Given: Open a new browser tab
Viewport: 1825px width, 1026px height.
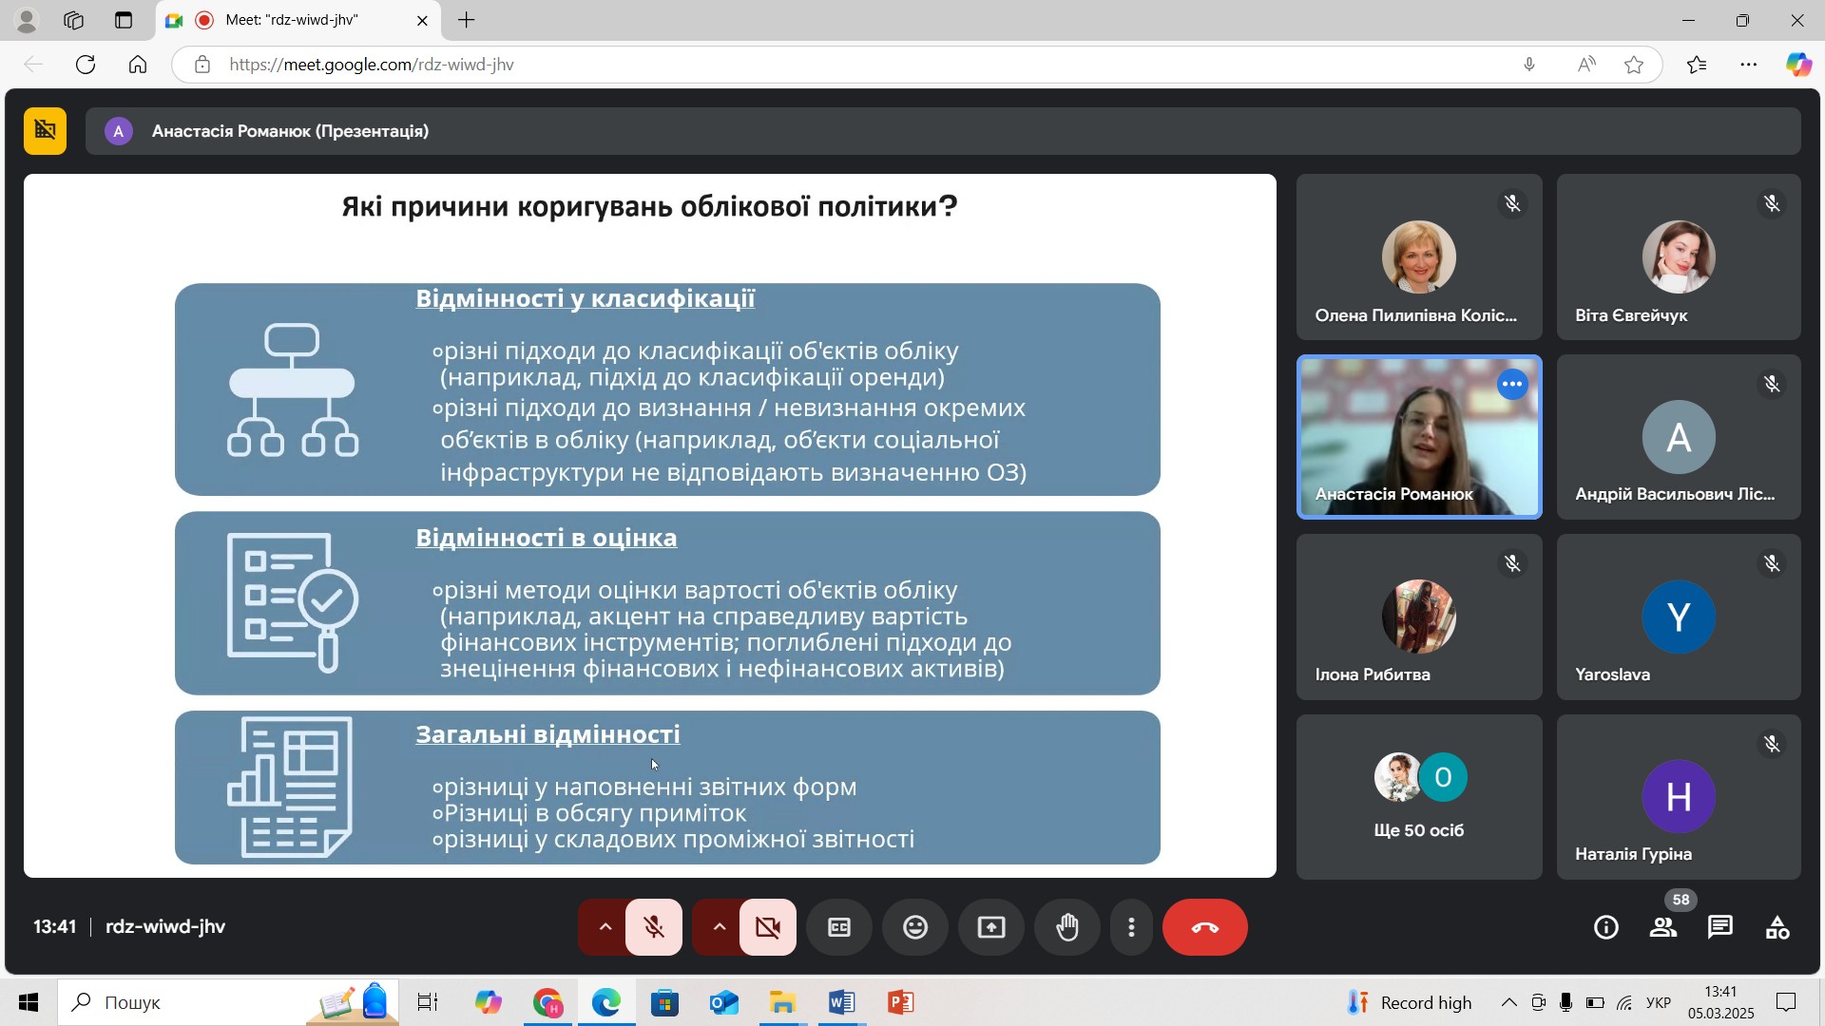Looking at the screenshot, I should (467, 20).
